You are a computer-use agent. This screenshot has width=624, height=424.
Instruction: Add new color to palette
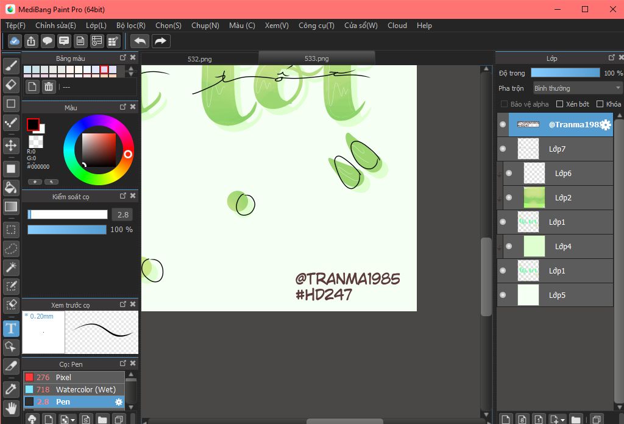(x=33, y=87)
